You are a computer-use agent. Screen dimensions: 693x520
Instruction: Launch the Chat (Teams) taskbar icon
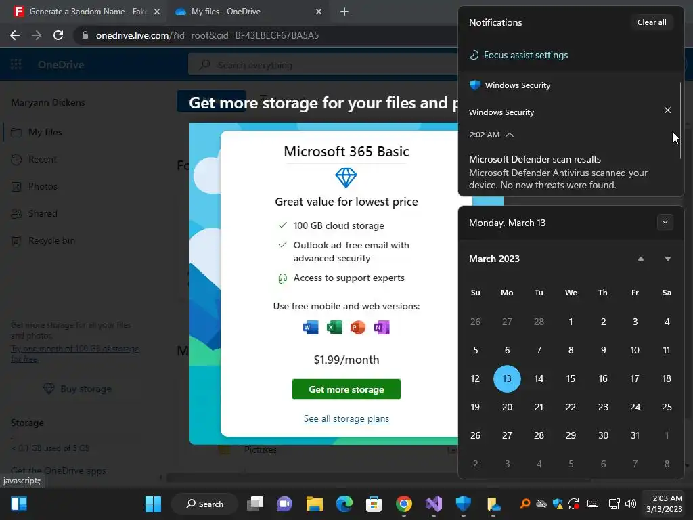[x=285, y=504]
